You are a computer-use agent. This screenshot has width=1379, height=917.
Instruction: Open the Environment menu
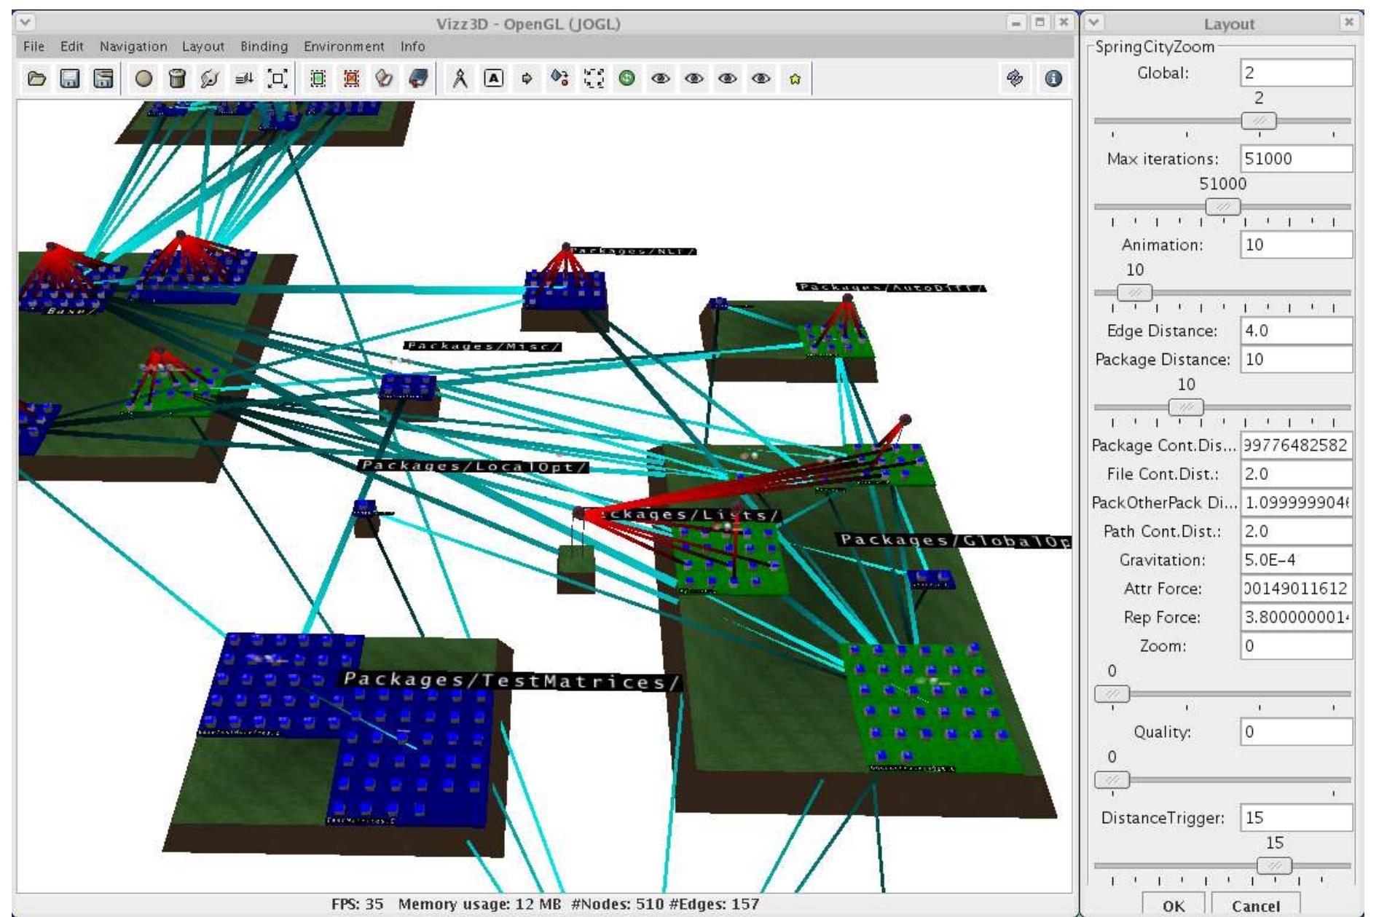344,47
